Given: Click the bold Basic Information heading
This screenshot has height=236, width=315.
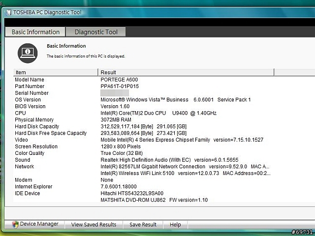Looking at the screenshot, I should pyautogui.click(x=66, y=46).
